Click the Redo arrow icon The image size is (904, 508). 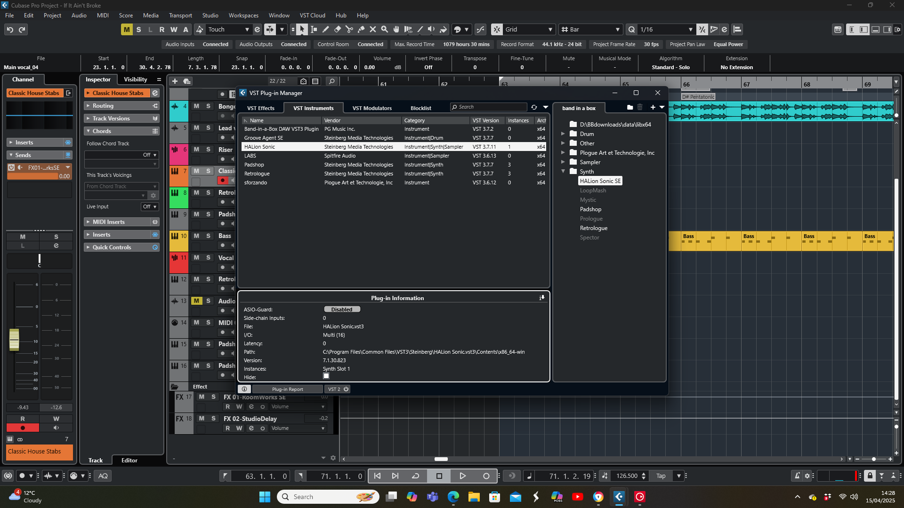[22, 30]
